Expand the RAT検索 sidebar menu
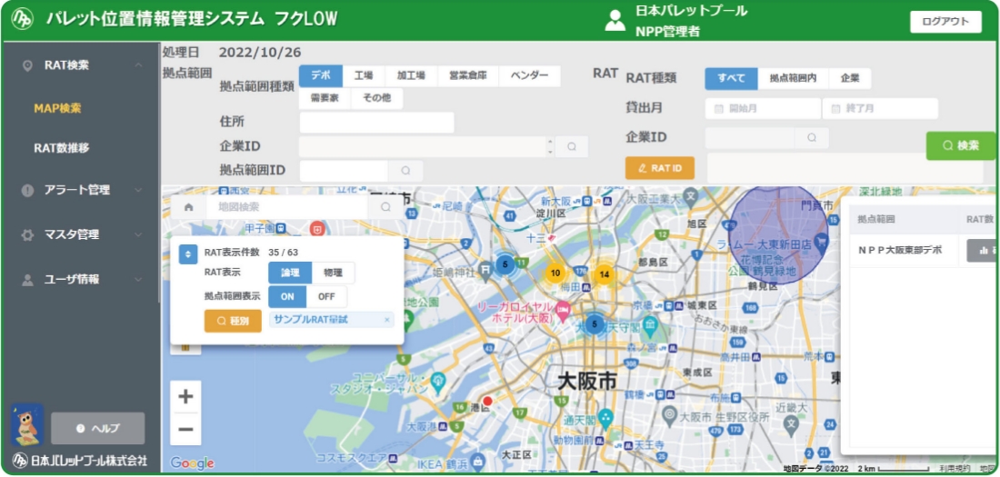The height and width of the screenshot is (477, 1000). click(81, 65)
